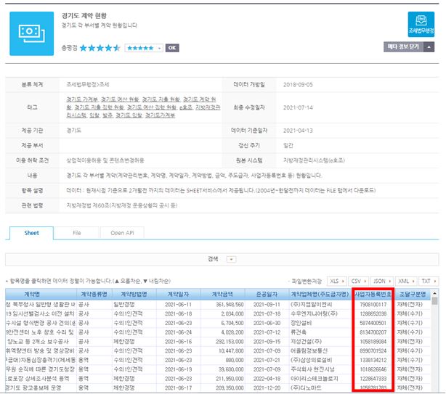Select the 일반경쟁 contract method cell
The height and width of the screenshot is (394, 446).
click(x=134, y=305)
